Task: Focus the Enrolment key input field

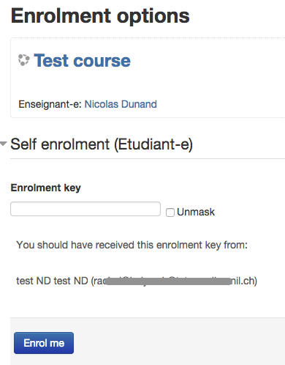Action: pos(85,209)
